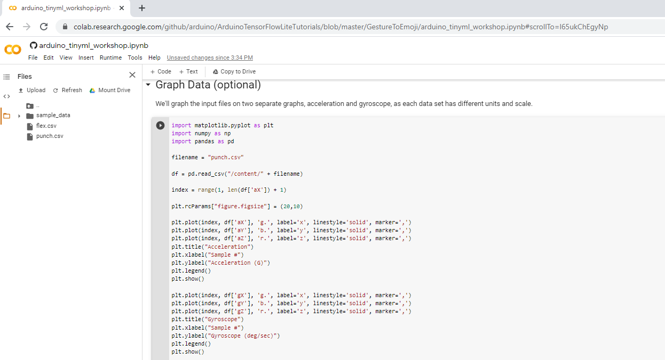Open the code snippets panel icon
The image size is (665, 360).
(7, 96)
